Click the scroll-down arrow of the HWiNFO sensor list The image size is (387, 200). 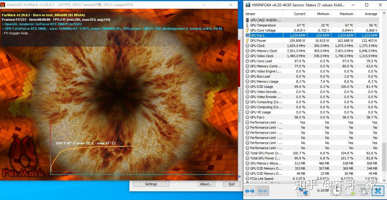(384, 180)
